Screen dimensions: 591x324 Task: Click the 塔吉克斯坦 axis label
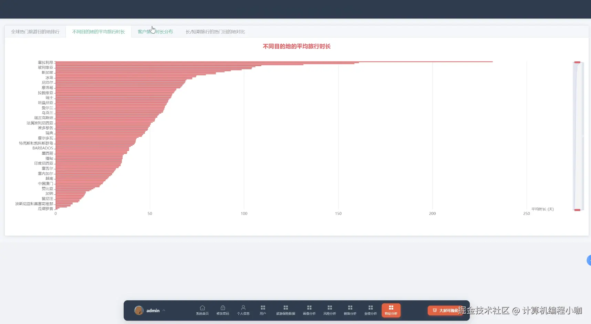click(x=44, y=118)
